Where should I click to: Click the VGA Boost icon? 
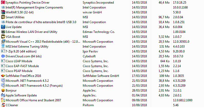[x=3, y=37]
